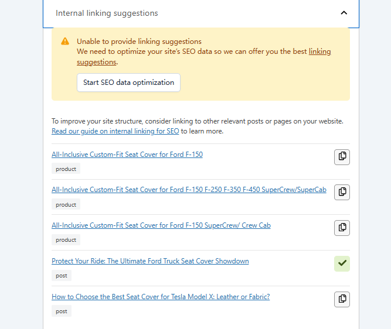Viewport: 391px width, 329px height.
Task: Click product tag under F-250 F-350 F-450 link
Action: click(x=66, y=205)
